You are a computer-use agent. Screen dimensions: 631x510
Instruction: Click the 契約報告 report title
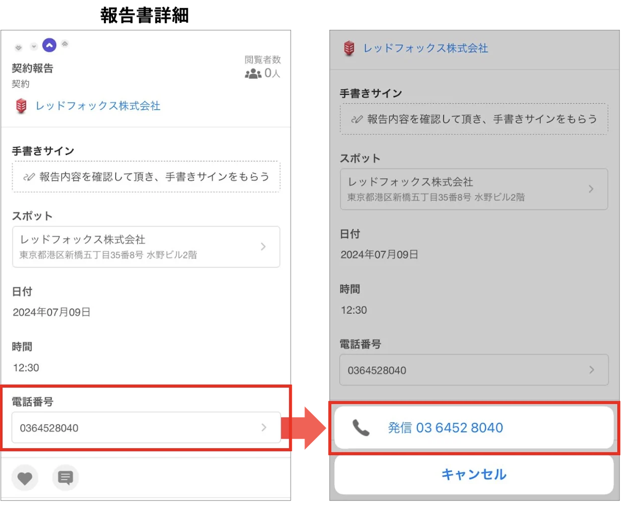(x=33, y=68)
